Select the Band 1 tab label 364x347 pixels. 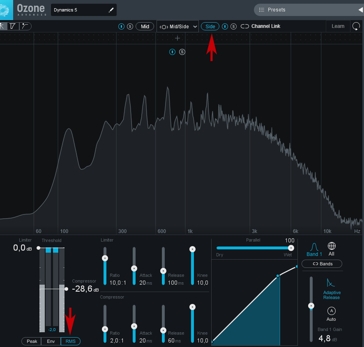click(314, 254)
